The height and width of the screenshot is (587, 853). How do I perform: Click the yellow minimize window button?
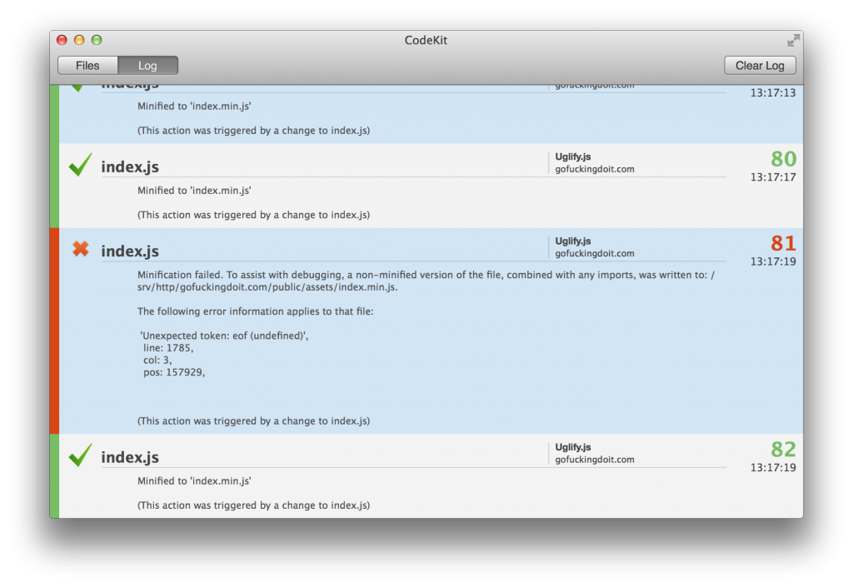click(x=79, y=40)
